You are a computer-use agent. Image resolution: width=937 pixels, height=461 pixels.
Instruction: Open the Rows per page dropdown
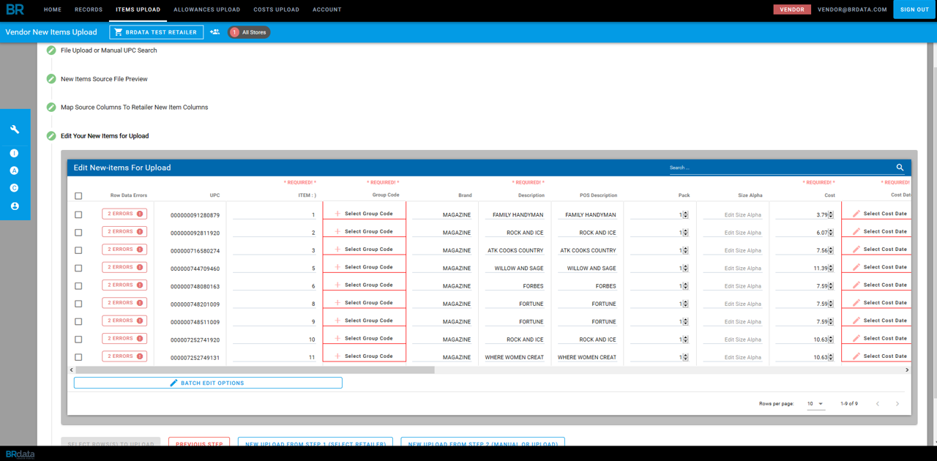(x=815, y=404)
